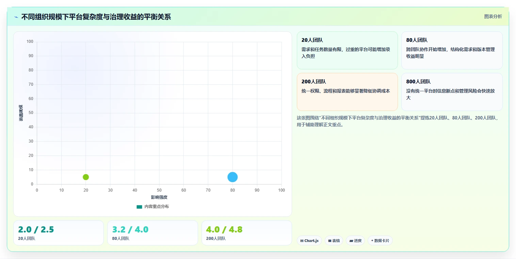Click the y-axis tick value 100

pos(30,42)
